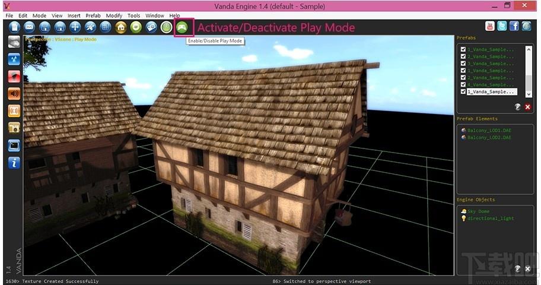Image resolution: width=541 pixels, height=285 pixels.
Task: Click the Prefabs list scroll-down arrow
Action: click(529, 94)
